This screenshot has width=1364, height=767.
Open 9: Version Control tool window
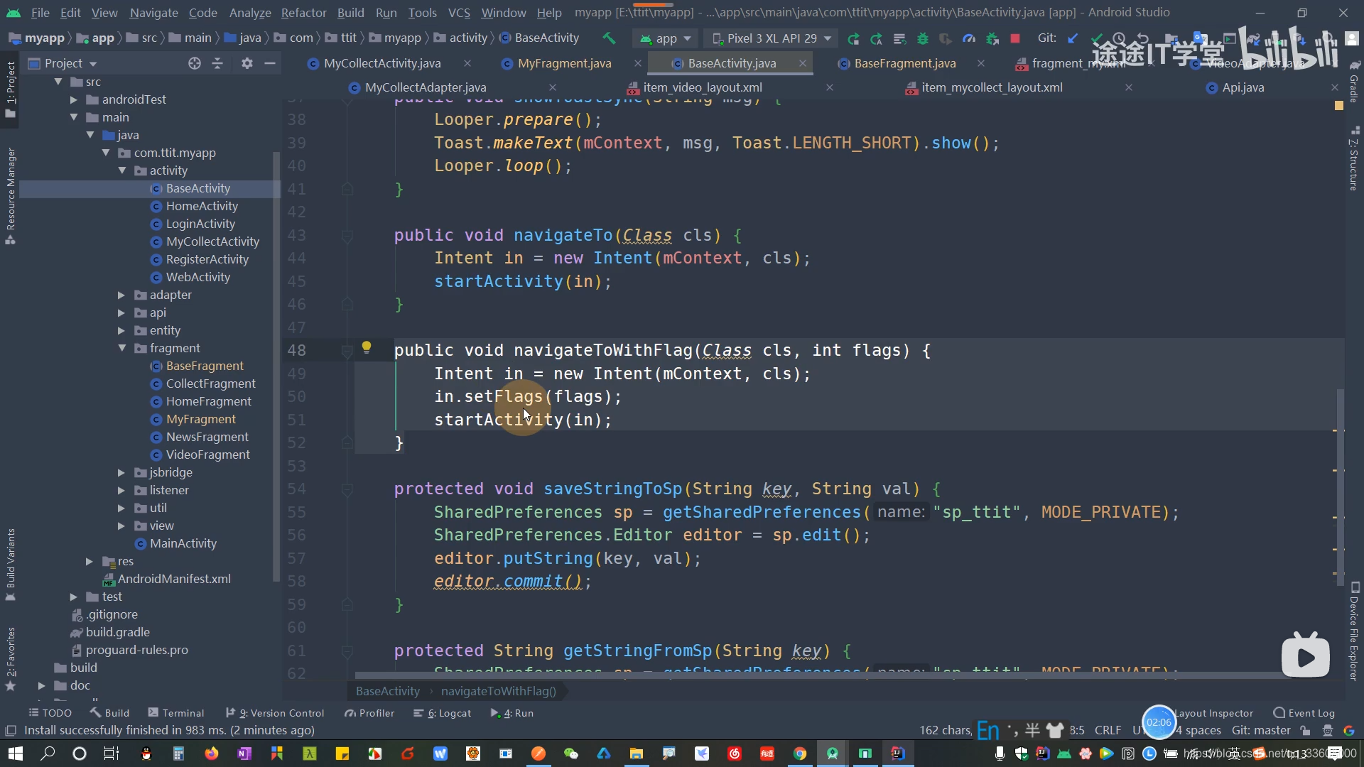275,713
